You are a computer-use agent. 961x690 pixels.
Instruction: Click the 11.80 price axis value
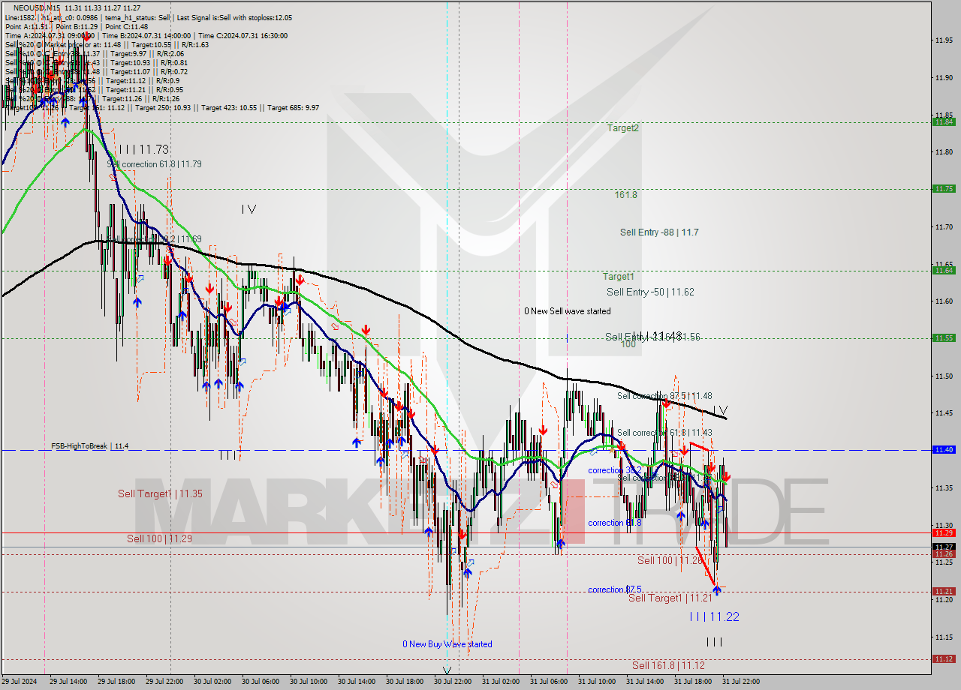pos(943,151)
